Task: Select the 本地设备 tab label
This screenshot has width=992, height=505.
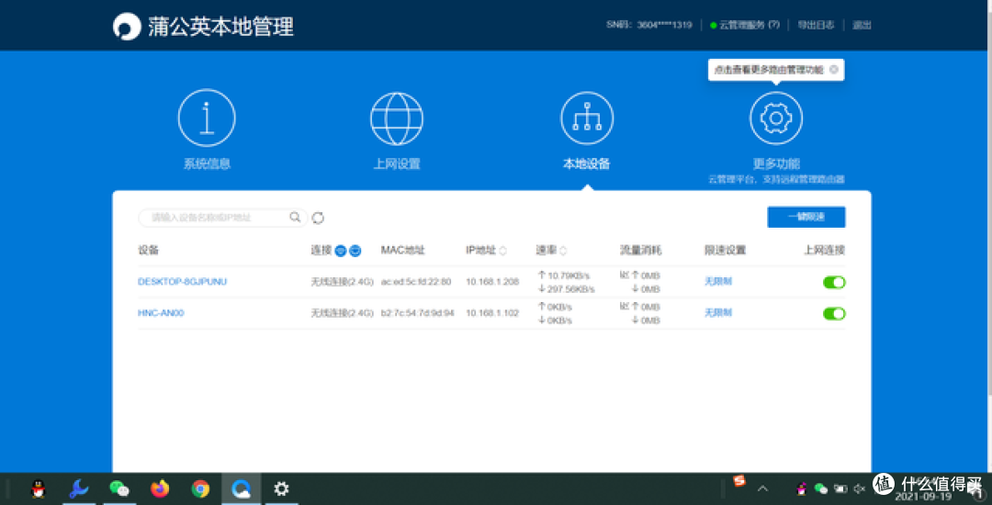Action: pyautogui.click(x=587, y=164)
